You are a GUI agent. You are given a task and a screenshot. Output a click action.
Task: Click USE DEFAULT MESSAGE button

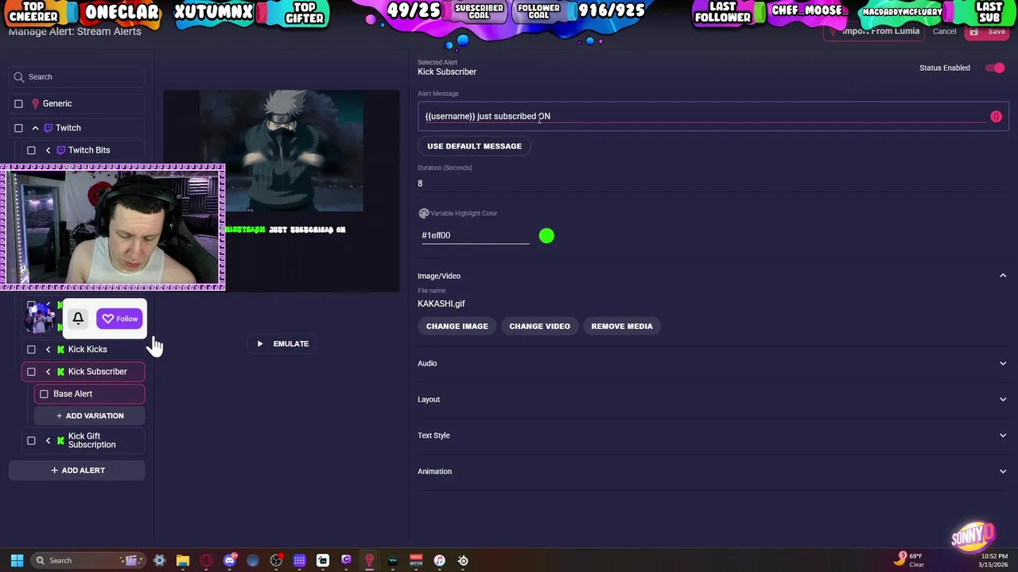(474, 146)
